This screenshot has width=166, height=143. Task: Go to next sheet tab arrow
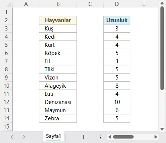(24, 137)
